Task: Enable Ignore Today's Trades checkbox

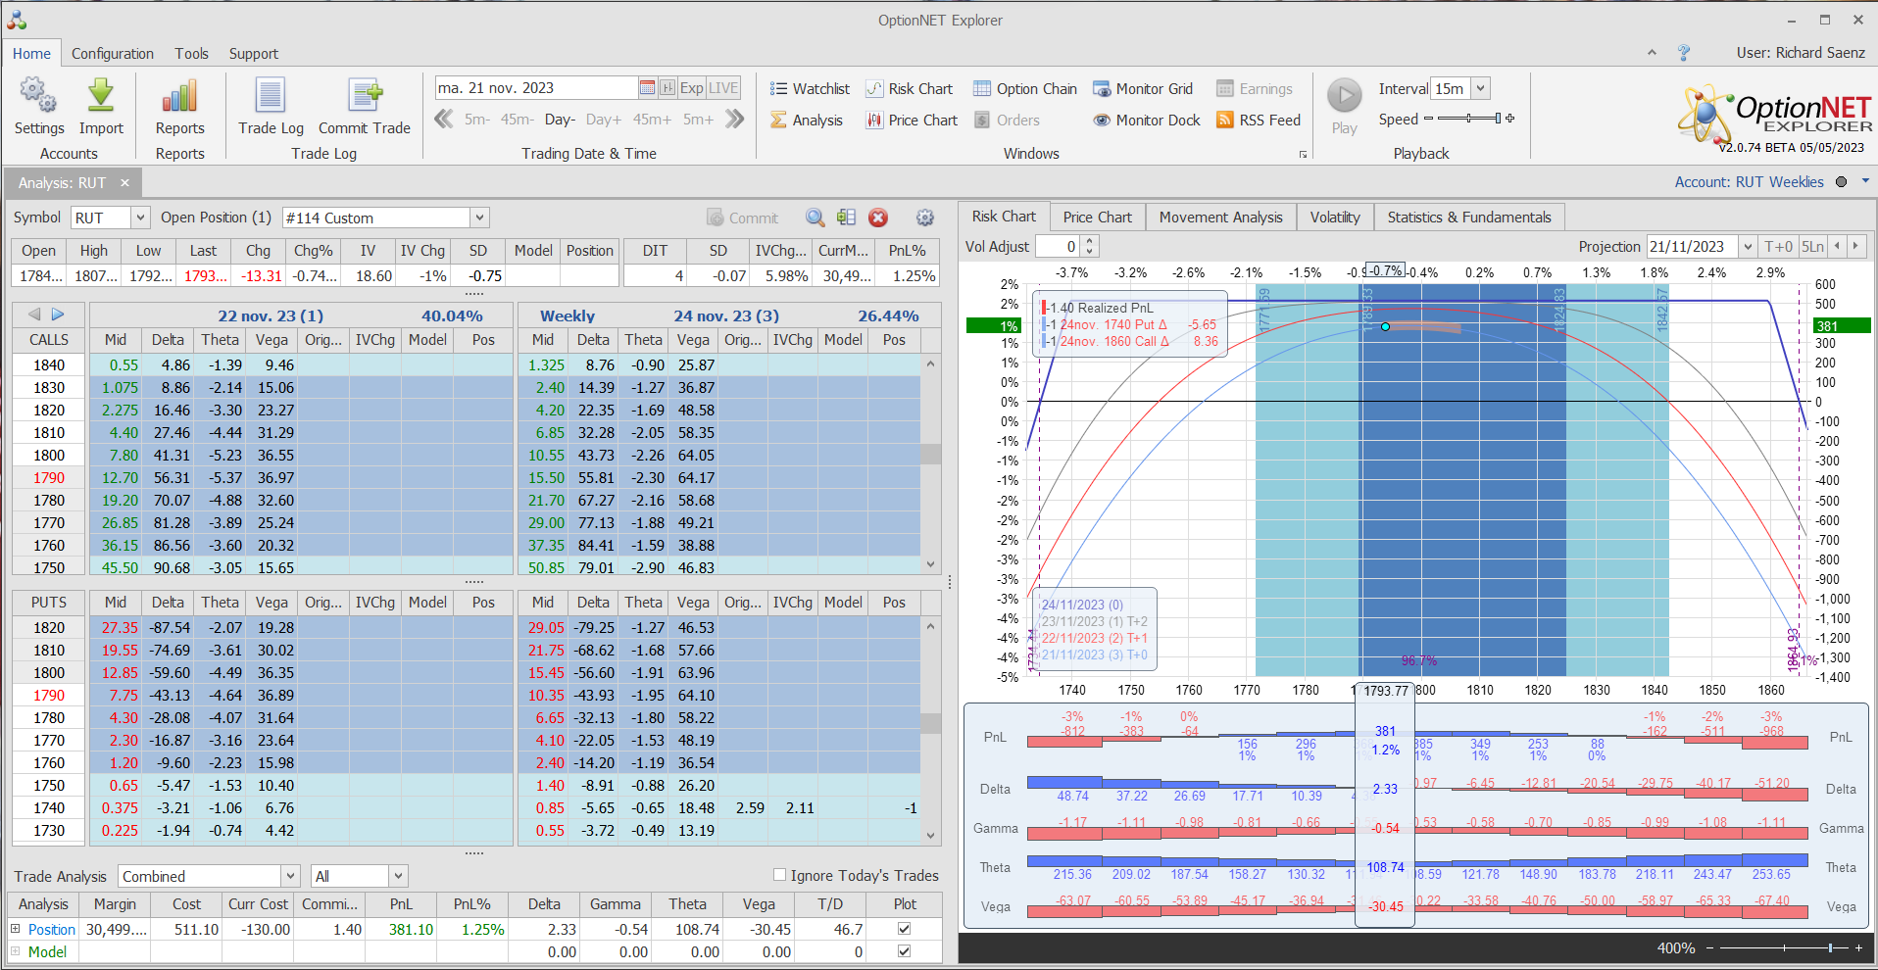Action: click(x=780, y=875)
